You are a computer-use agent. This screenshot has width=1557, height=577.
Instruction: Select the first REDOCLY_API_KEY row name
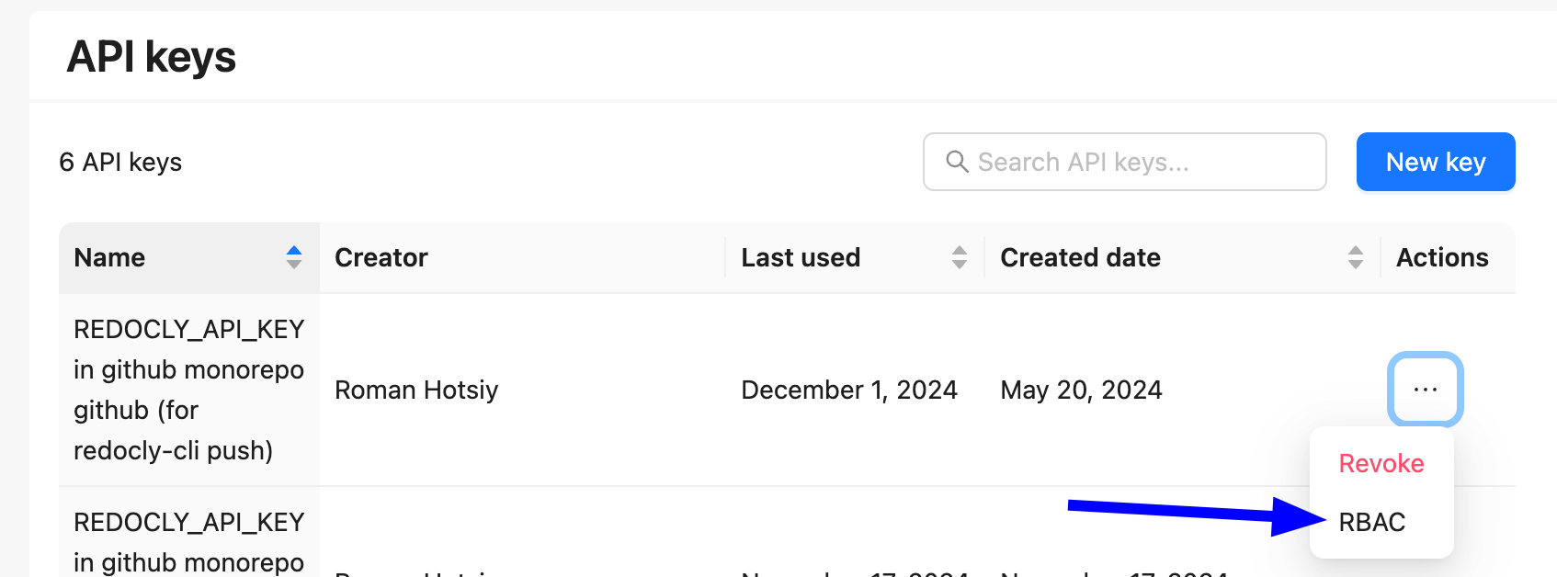[x=188, y=390]
